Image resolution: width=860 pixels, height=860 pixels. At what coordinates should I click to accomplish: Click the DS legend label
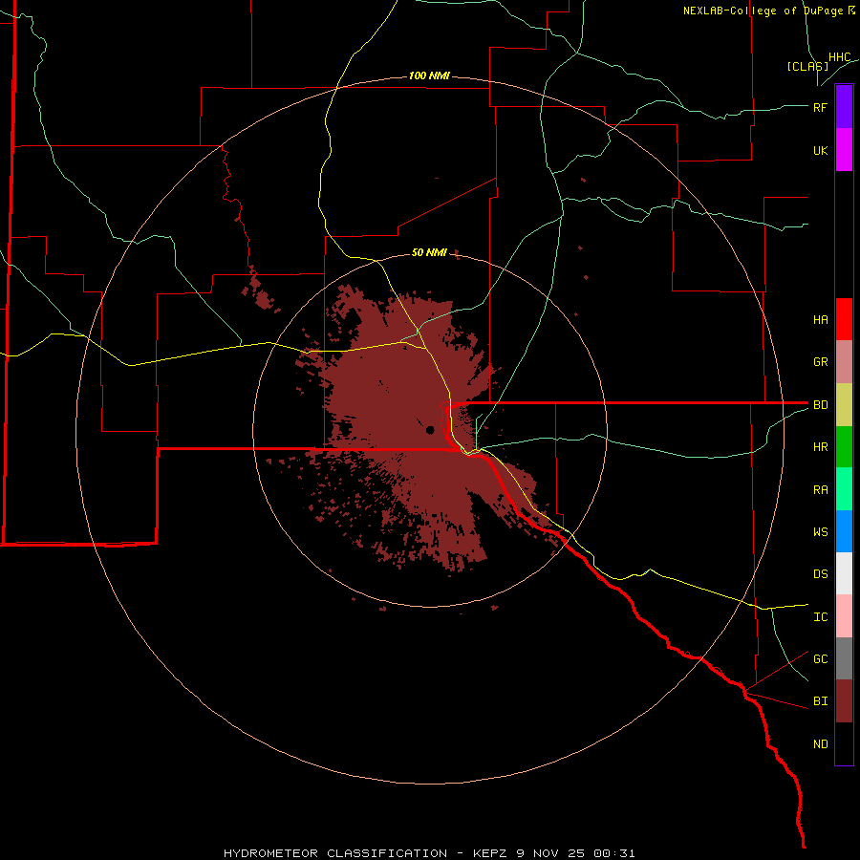click(x=820, y=574)
